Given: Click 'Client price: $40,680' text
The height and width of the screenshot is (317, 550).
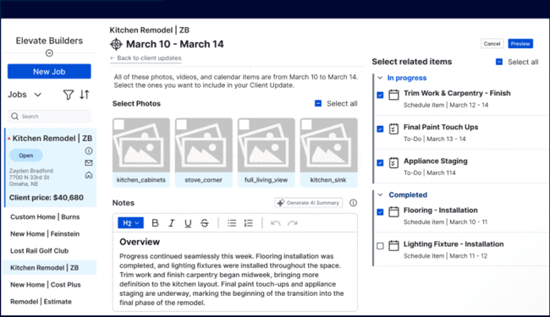Looking at the screenshot, I should pos(47,198).
